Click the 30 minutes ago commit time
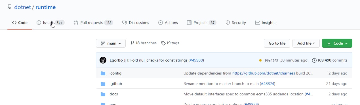Screen dimensions: 360x105 pos(294,60)
